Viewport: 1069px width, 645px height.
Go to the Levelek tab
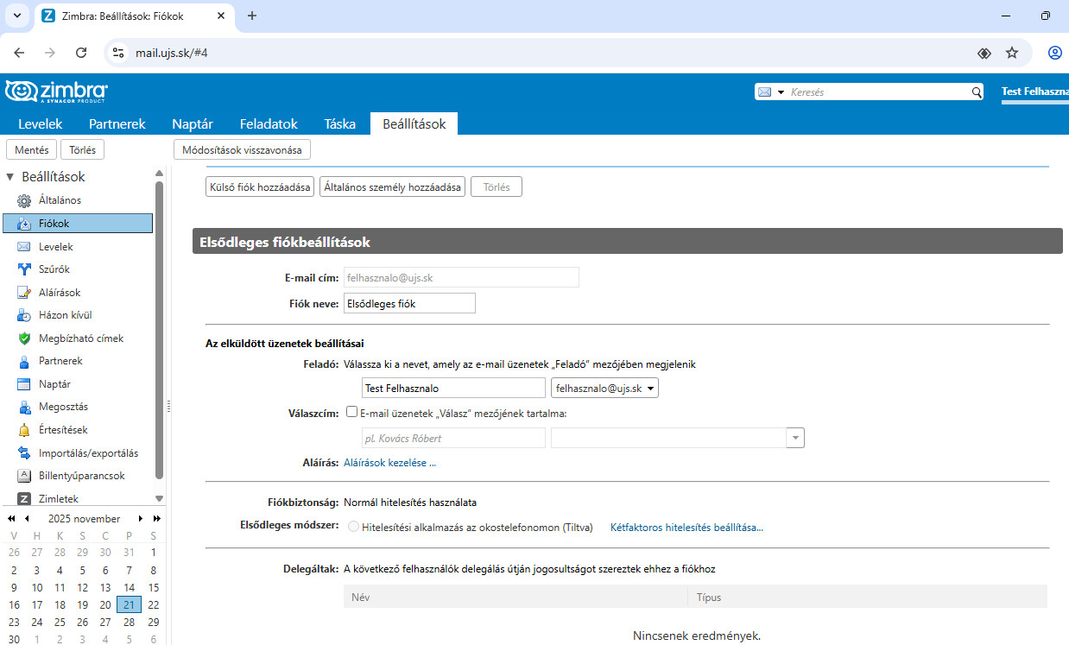[41, 123]
